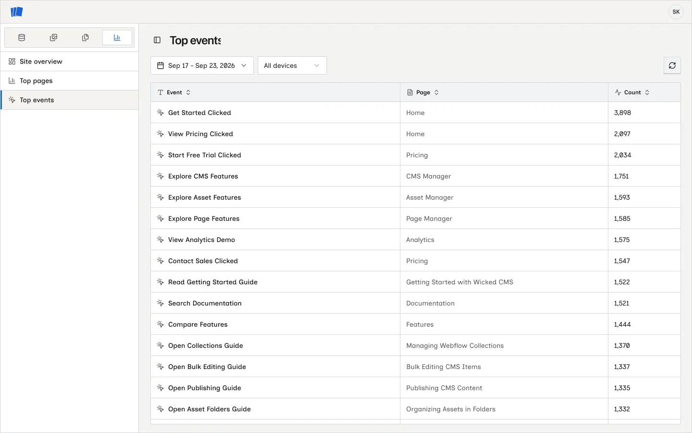The image size is (692, 433).
Task: Click the event icon for Open Bulk Editing Guide
Action: pos(161,367)
